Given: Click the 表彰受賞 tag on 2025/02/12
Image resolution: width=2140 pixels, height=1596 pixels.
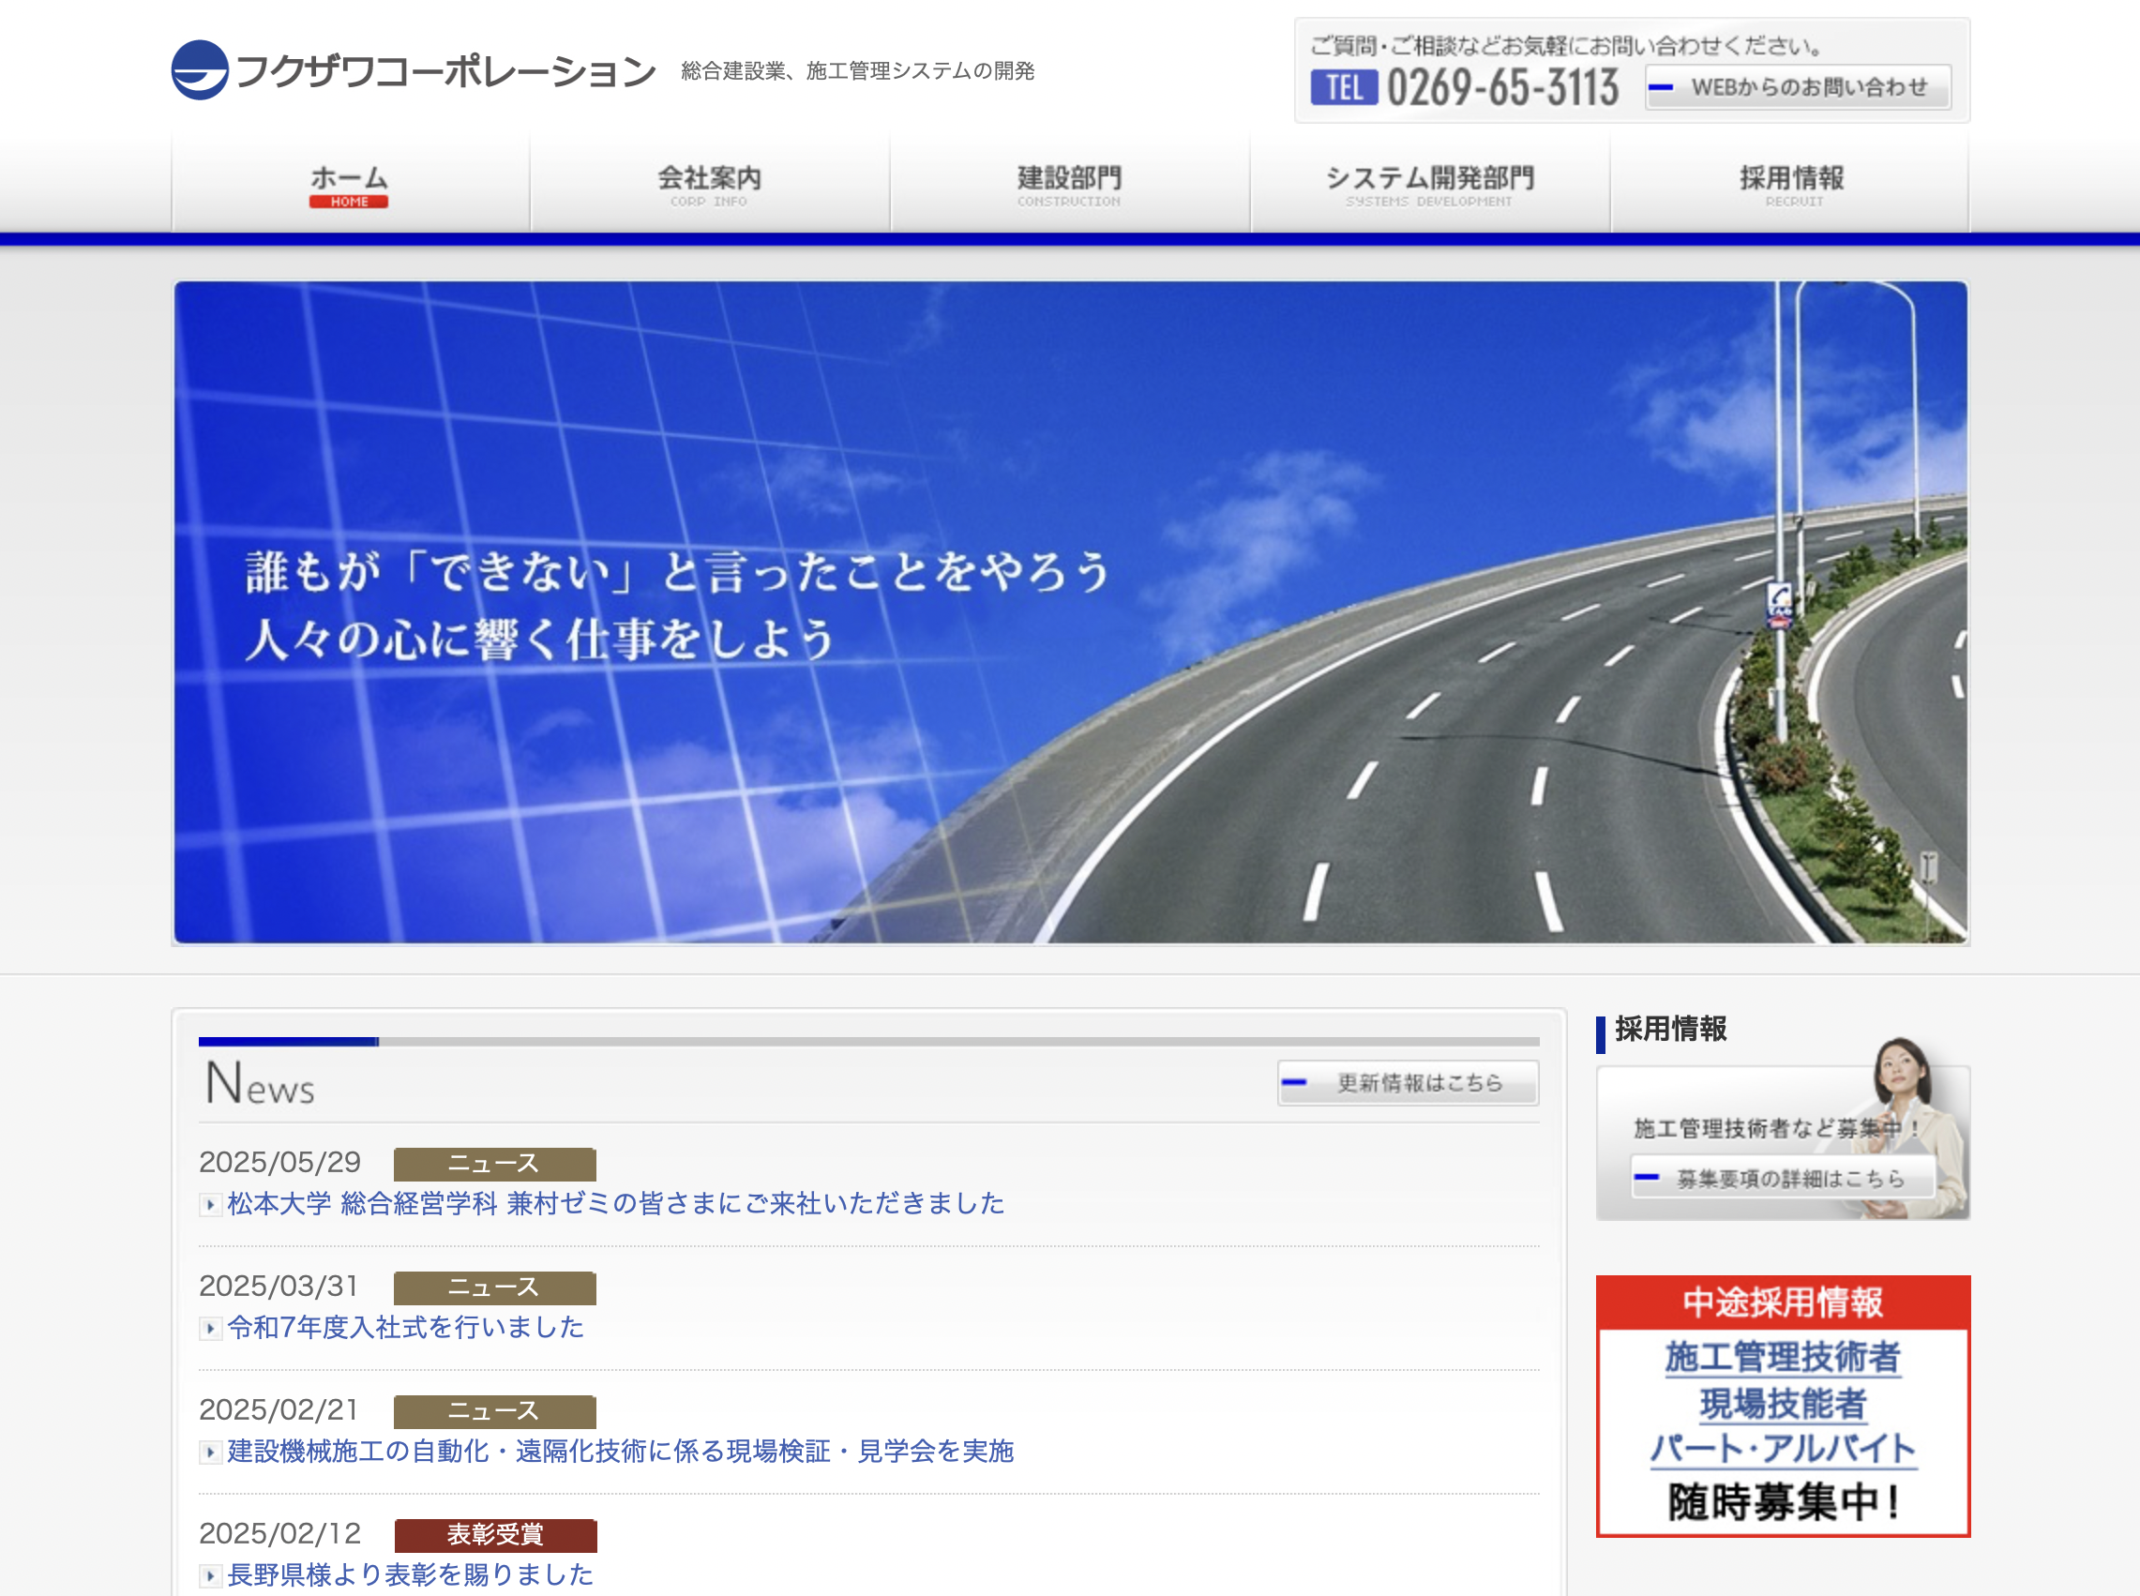Looking at the screenshot, I should (x=494, y=1535).
